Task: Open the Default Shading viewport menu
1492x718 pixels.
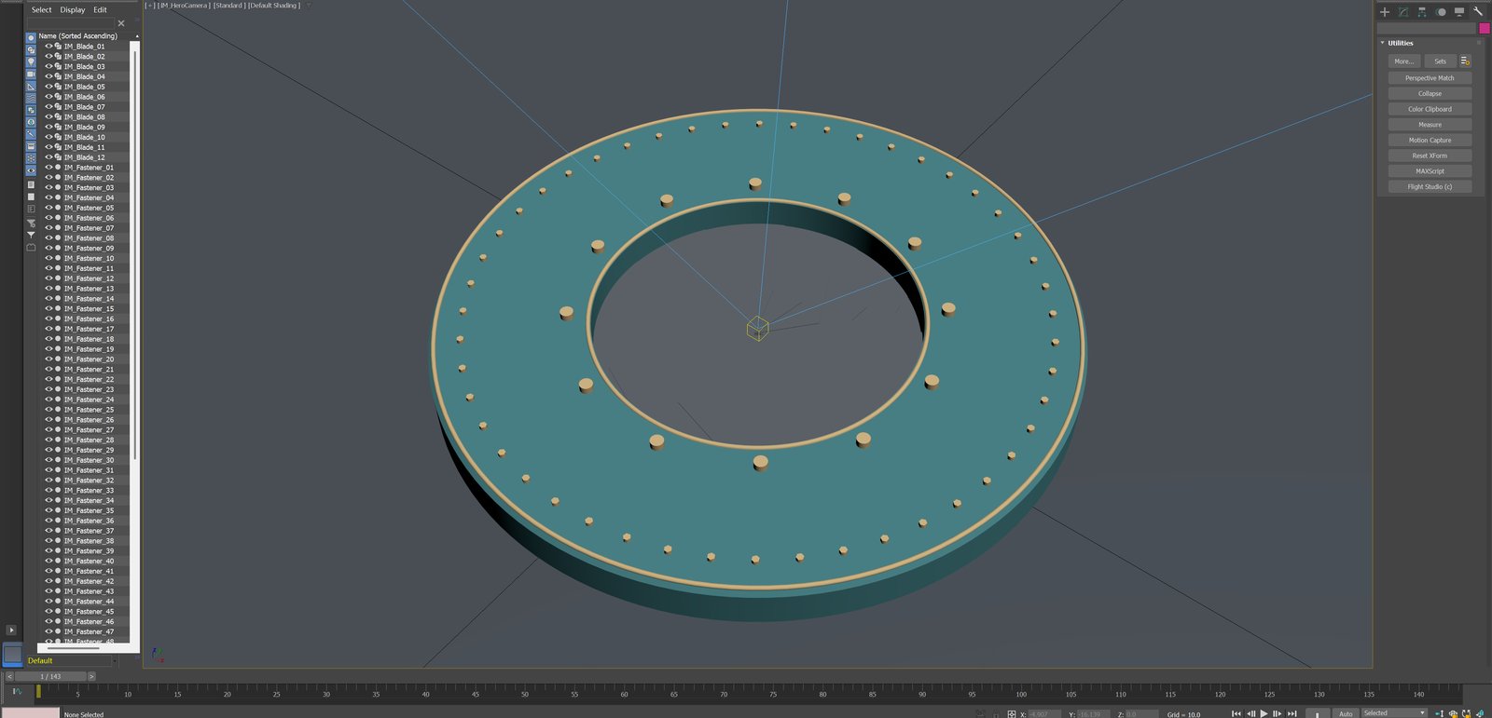Action: pyautogui.click(x=274, y=6)
